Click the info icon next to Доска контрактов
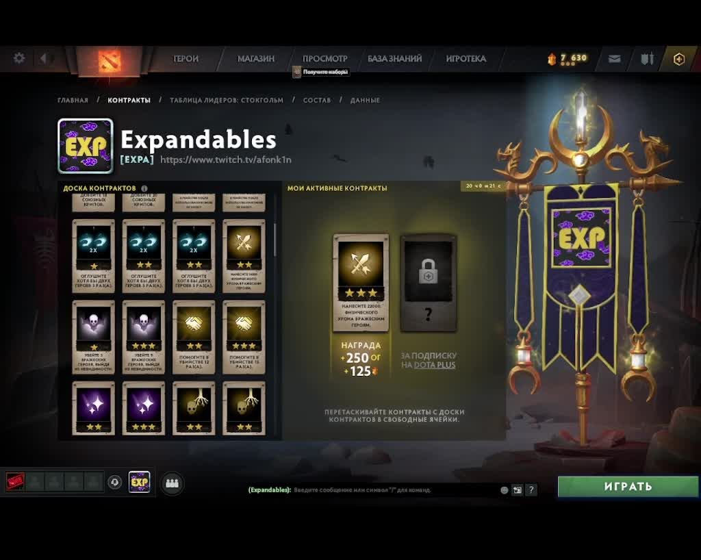Viewport: 701px width, 560px height. [x=144, y=188]
